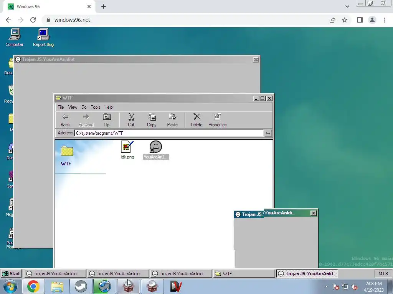Reload the windows96.net page
This screenshot has width=393, height=294.
(x=33, y=20)
